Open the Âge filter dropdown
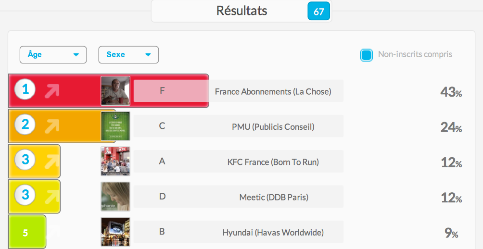This screenshot has height=249, width=483. point(53,55)
